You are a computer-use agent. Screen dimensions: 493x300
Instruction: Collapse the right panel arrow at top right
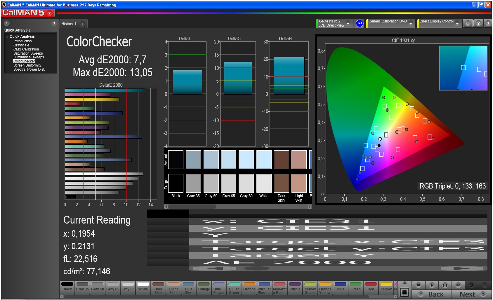point(488,23)
